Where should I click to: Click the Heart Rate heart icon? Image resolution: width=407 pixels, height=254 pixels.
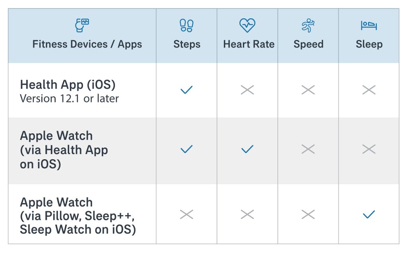coord(247,25)
